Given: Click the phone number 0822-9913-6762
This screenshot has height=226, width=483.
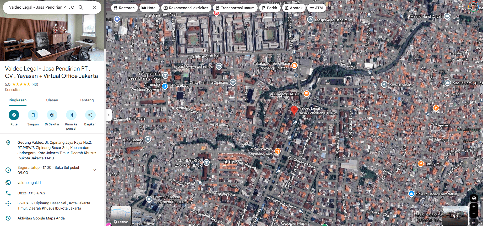Looking at the screenshot, I should point(31,193).
